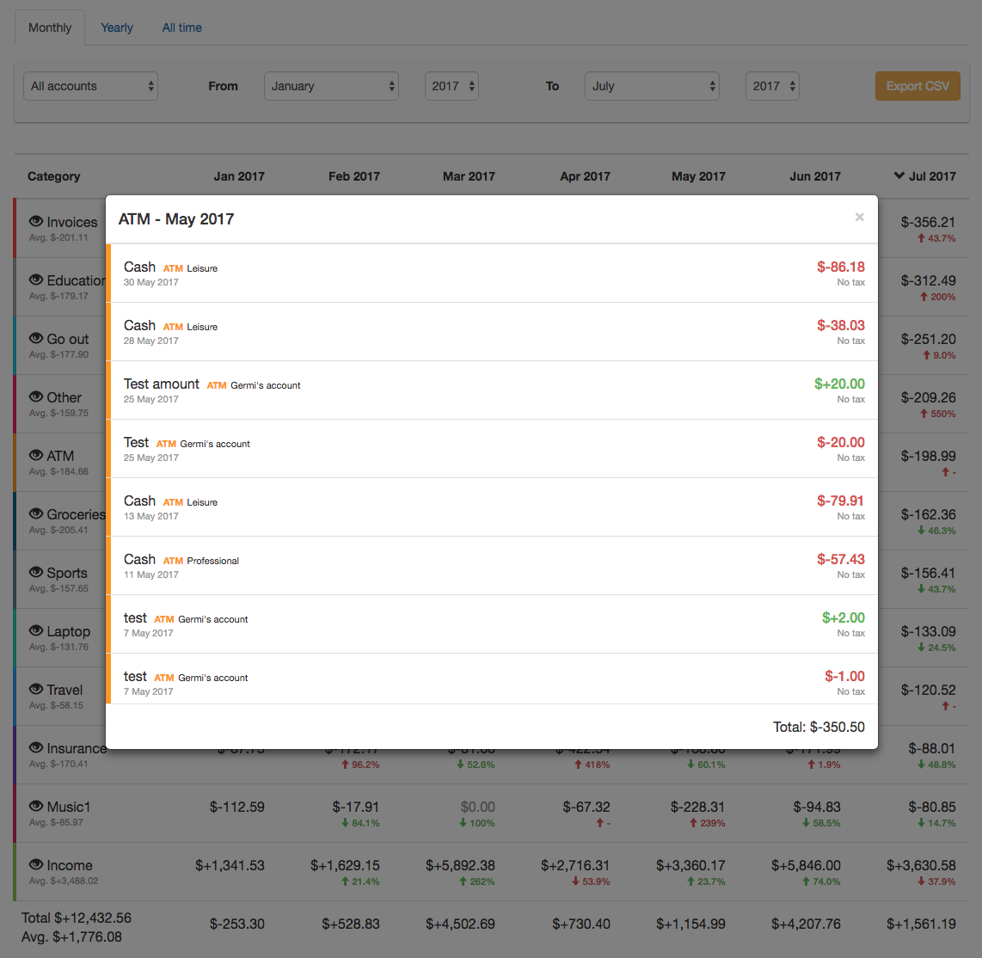Open the All accounts dropdown

(x=90, y=86)
